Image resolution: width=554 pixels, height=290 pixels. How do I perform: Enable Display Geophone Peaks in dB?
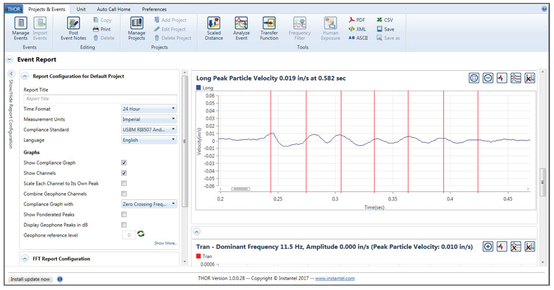124,225
